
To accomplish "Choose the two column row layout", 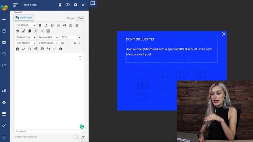I will click(x=162, y=74).
